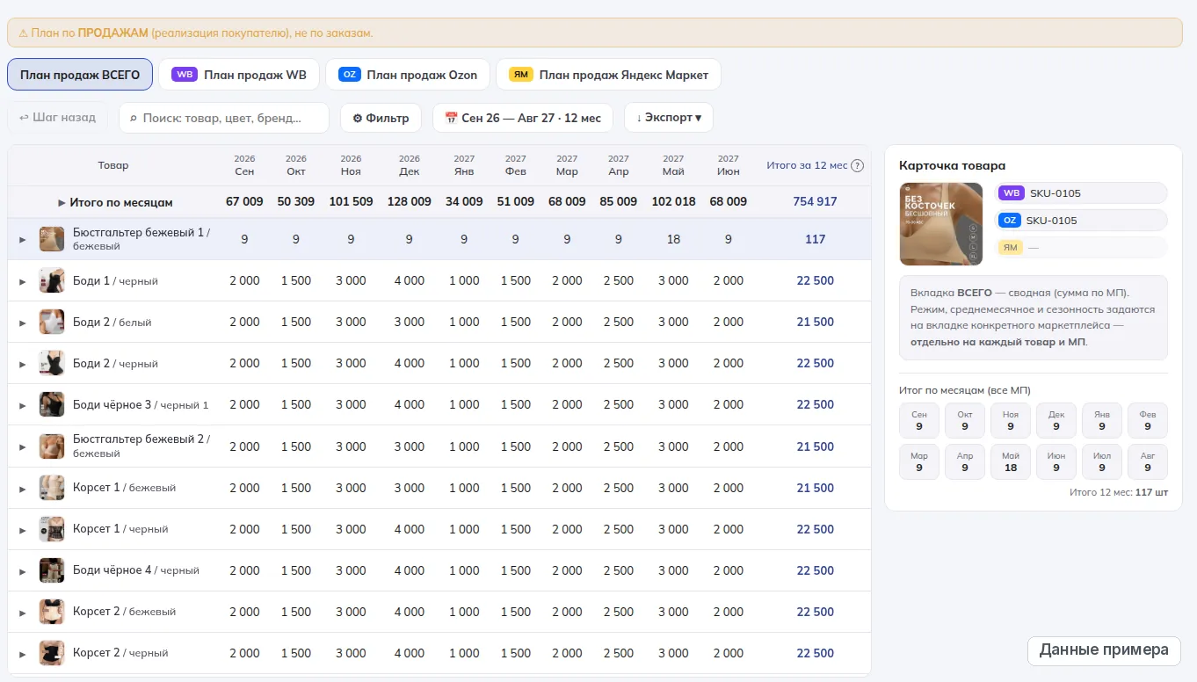Click the OZ badge in План продаж Ozon tab
Image resolution: width=1197 pixels, height=682 pixels.
[349, 75]
